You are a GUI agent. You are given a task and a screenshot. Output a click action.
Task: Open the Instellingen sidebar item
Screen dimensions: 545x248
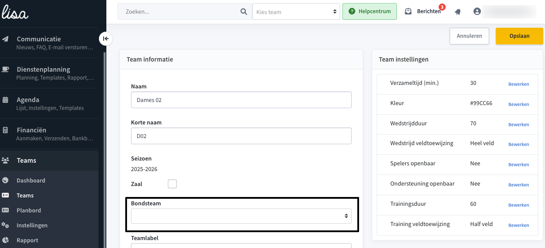pos(32,225)
